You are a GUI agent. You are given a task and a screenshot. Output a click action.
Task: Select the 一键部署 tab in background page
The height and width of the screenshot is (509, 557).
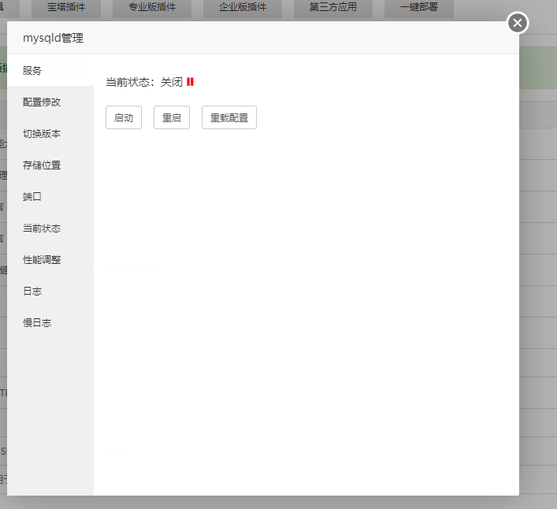[419, 8]
